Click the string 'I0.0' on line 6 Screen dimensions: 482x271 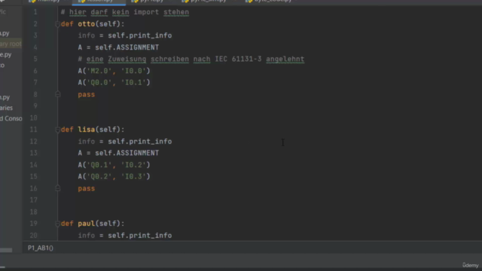pos(134,71)
